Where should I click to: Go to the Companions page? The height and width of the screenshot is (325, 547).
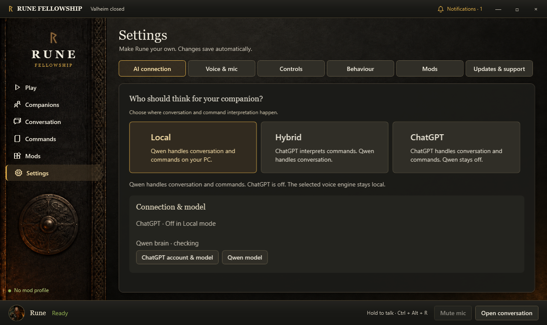point(53,104)
